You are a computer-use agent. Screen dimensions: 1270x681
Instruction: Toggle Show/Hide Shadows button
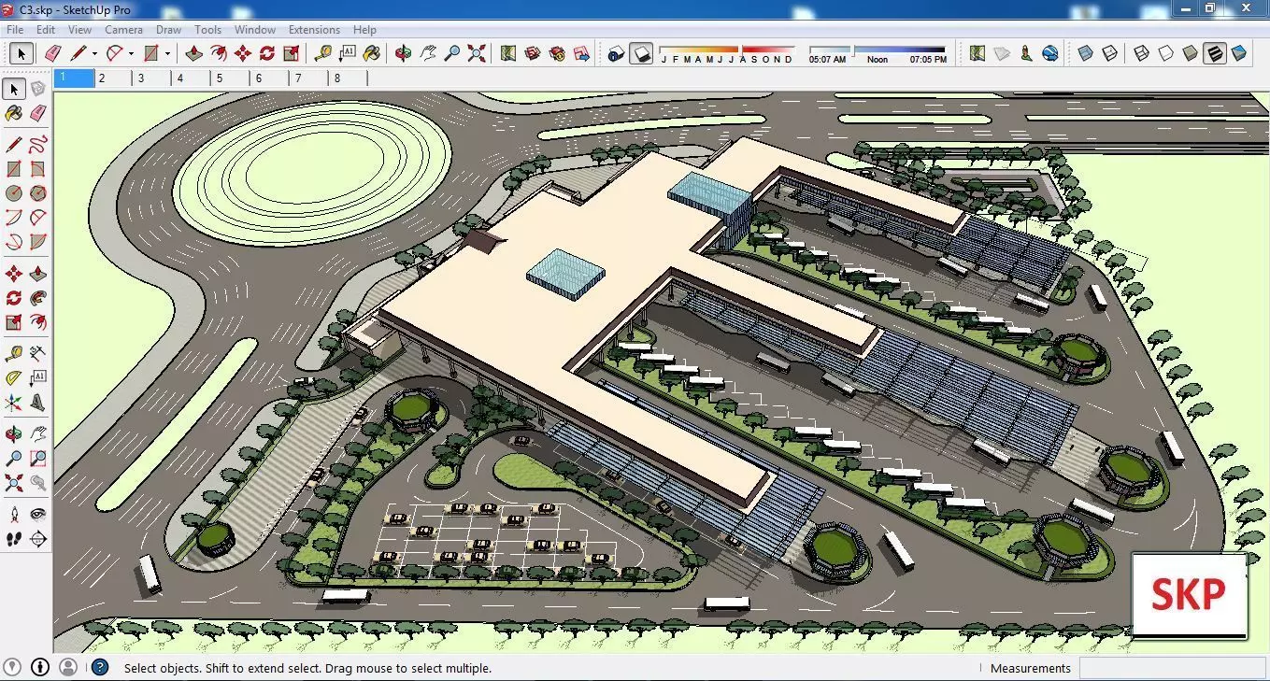coord(641,53)
